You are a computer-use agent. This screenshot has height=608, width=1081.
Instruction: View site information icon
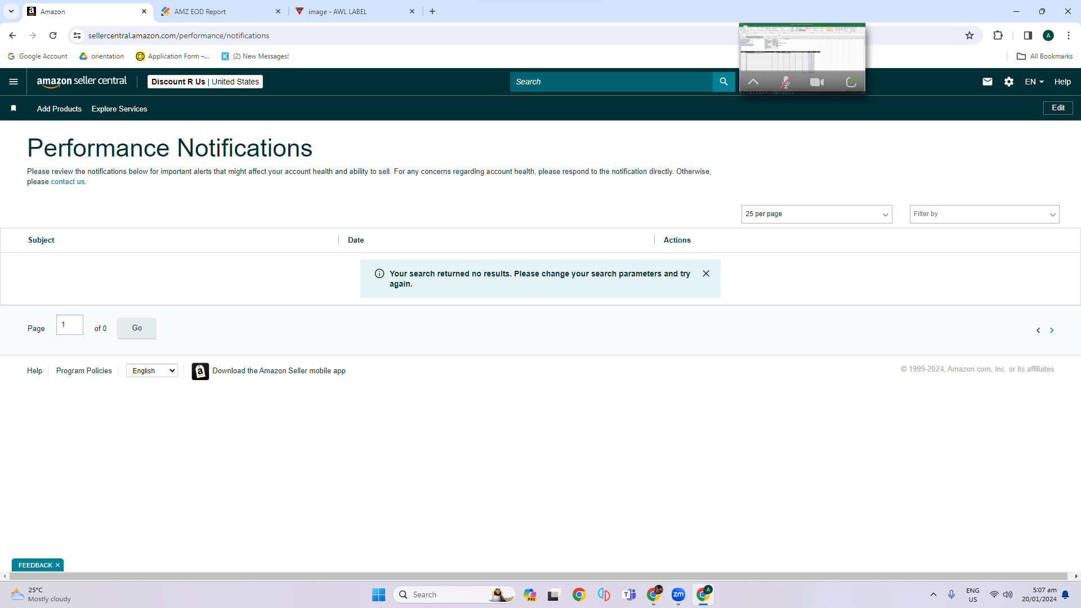click(77, 35)
